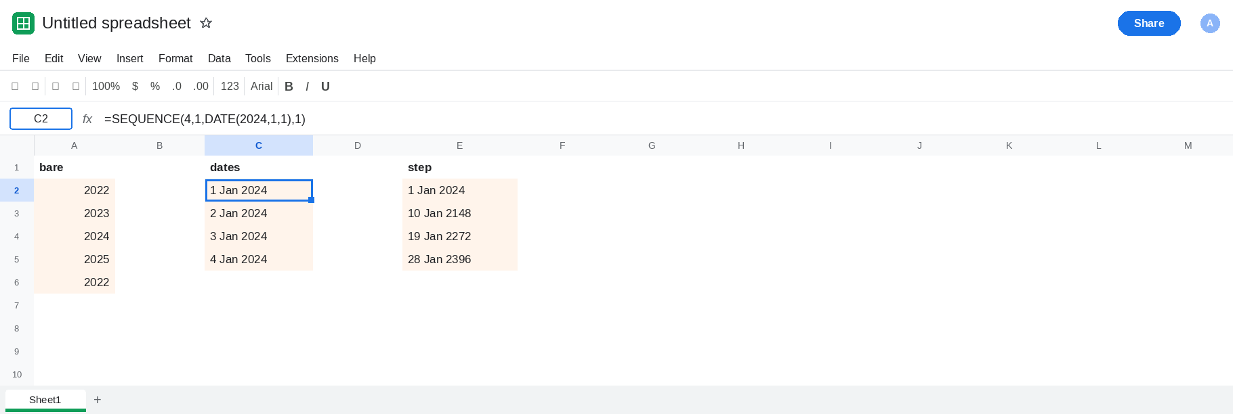Select the cell showing 10 Jan 2148
The height and width of the screenshot is (414, 1233).
click(x=460, y=213)
